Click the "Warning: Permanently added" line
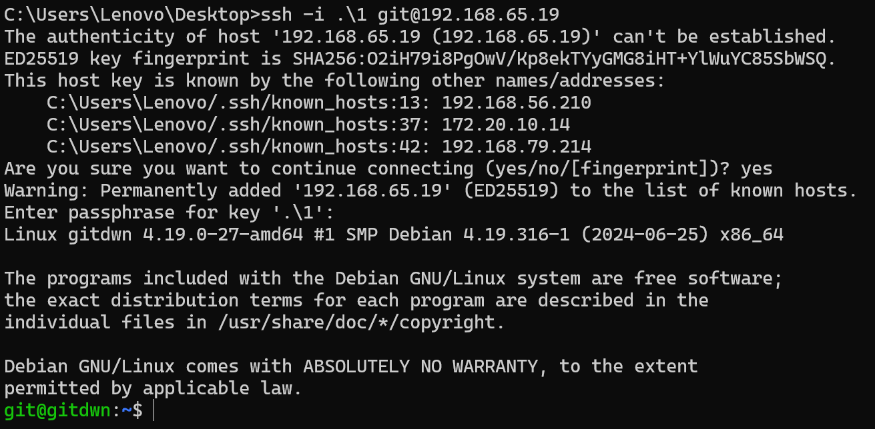 430,191
